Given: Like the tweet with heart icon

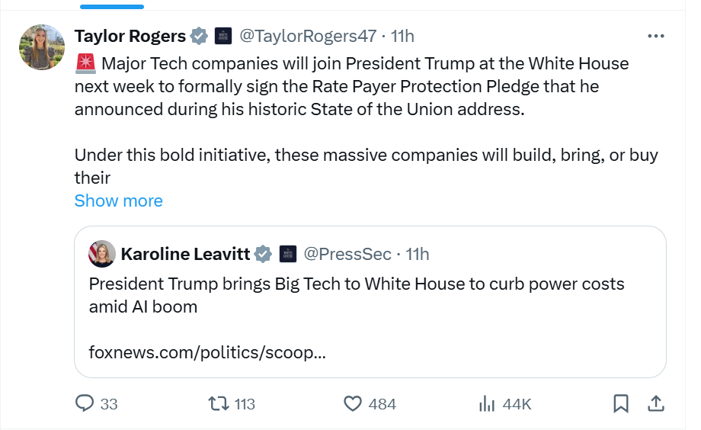Looking at the screenshot, I should [352, 403].
